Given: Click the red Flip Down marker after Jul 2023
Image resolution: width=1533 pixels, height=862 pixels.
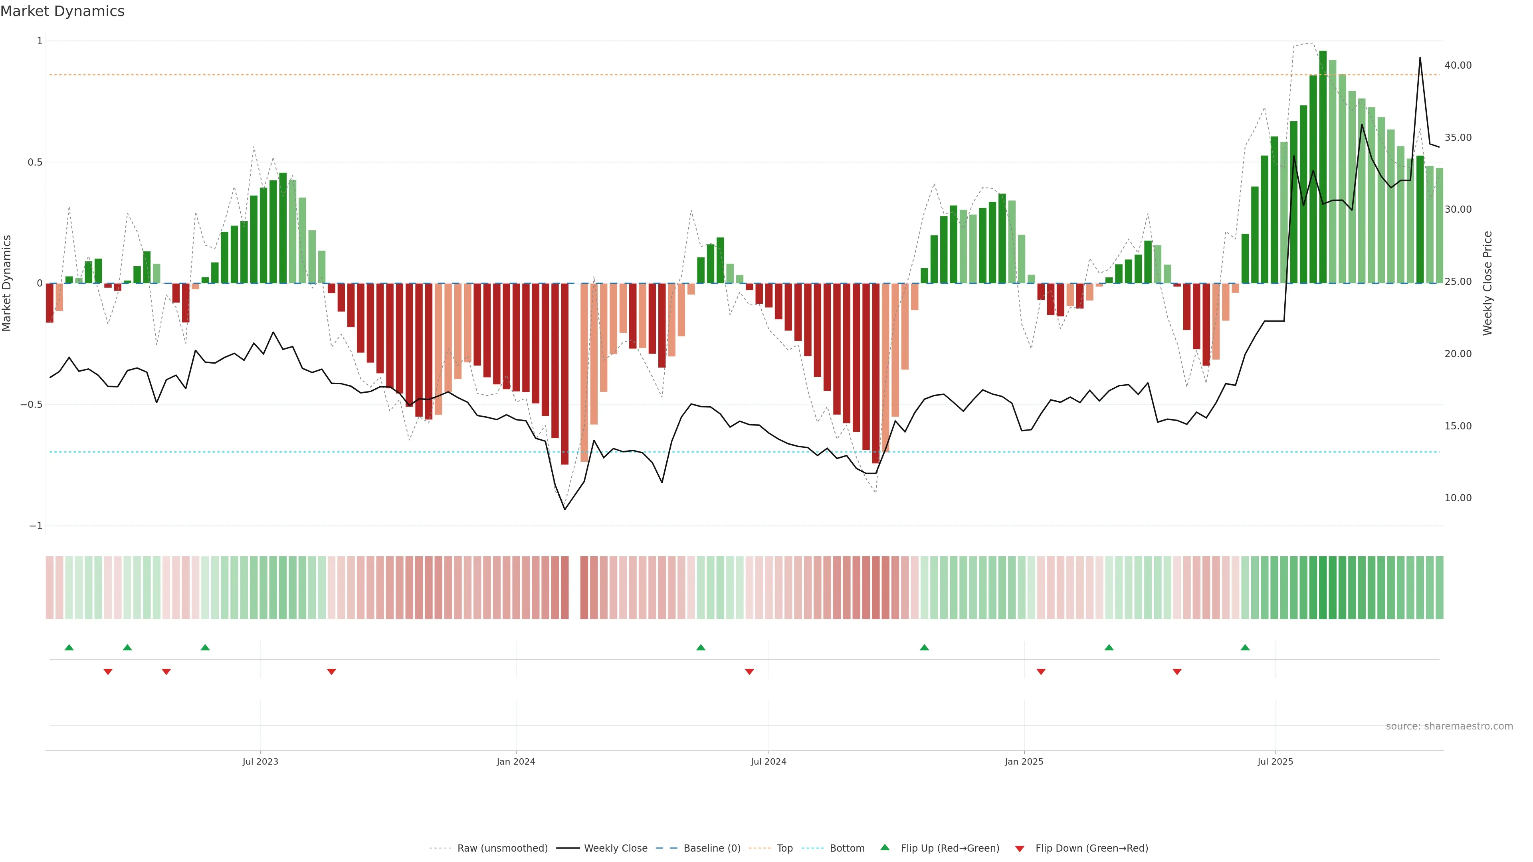Looking at the screenshot, I should [331, 672].
